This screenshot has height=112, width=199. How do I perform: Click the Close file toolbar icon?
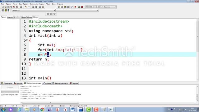click(14, 7)
